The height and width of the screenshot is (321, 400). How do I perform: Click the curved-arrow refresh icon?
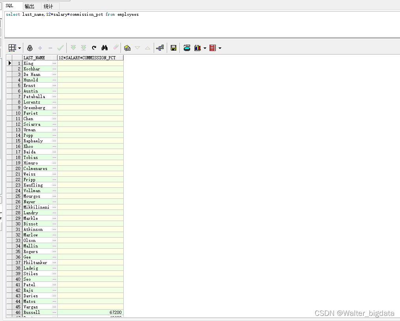point(94,48)
